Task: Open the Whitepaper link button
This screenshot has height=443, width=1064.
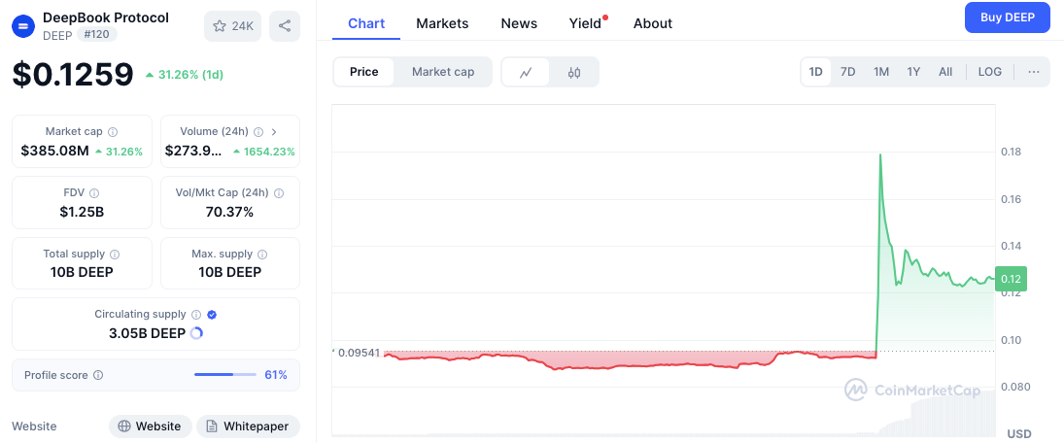Action: coord(249,426)
